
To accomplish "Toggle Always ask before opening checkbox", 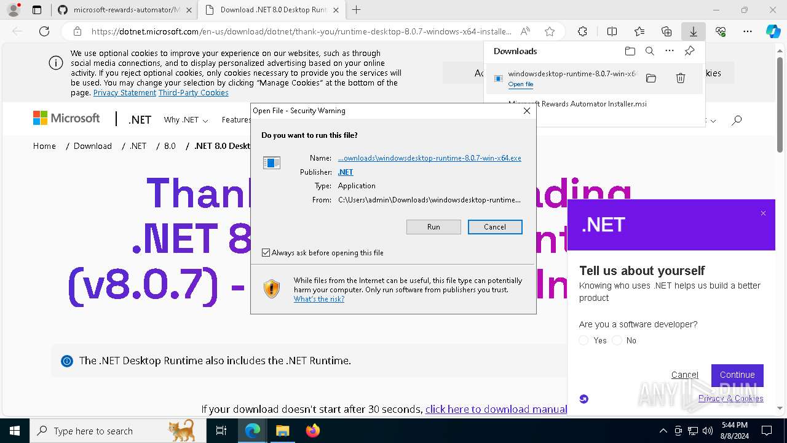I will point(266,253).
